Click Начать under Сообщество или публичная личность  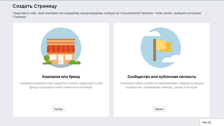click(159, 109)
